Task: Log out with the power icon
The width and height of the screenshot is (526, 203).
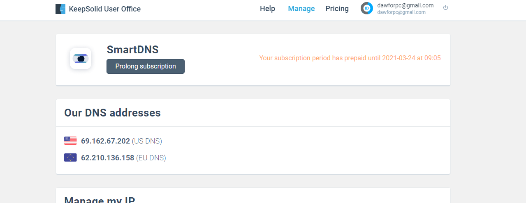Action: (445, 8)
